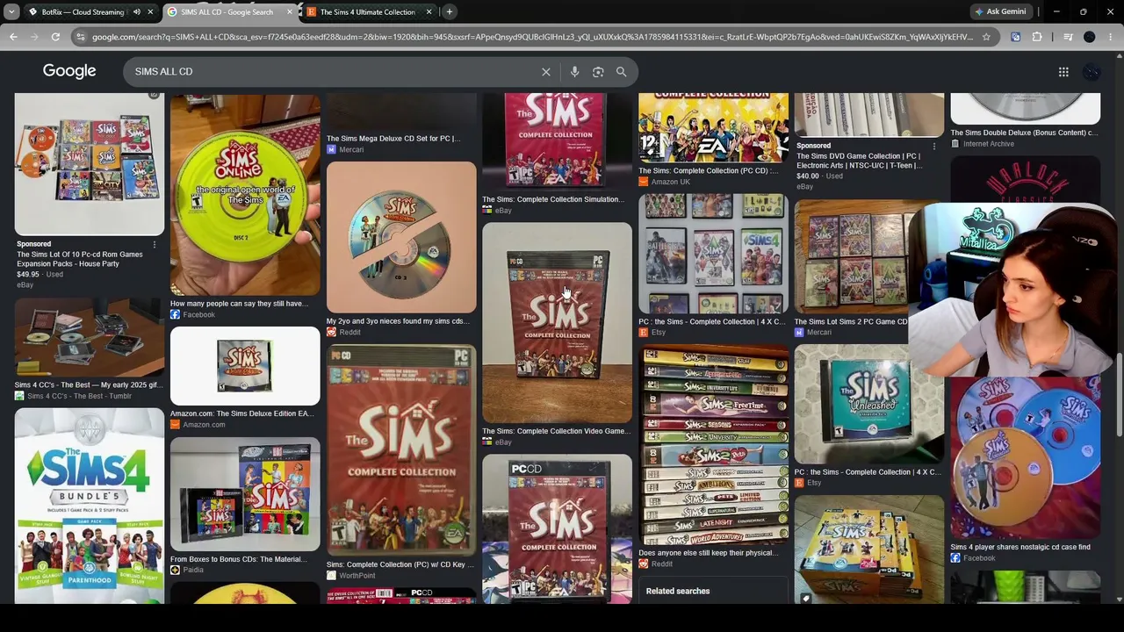Screen dimensions: 1124x632
Task: Open The Sims Double Deluxe Internet Archive link
Action: coord(1024,133)
